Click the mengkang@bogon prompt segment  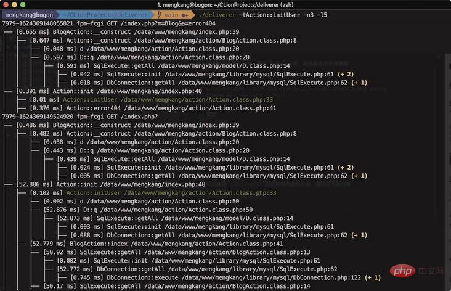coord(29,15)
